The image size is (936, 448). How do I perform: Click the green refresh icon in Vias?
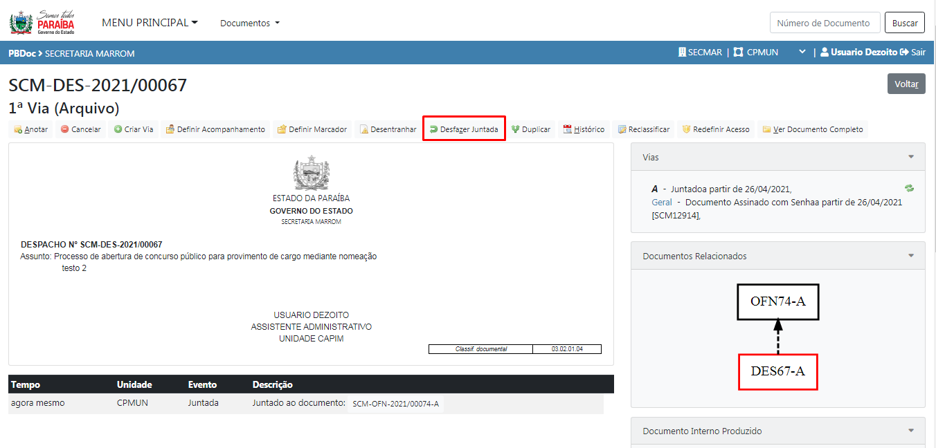click(x=909, y=188)
